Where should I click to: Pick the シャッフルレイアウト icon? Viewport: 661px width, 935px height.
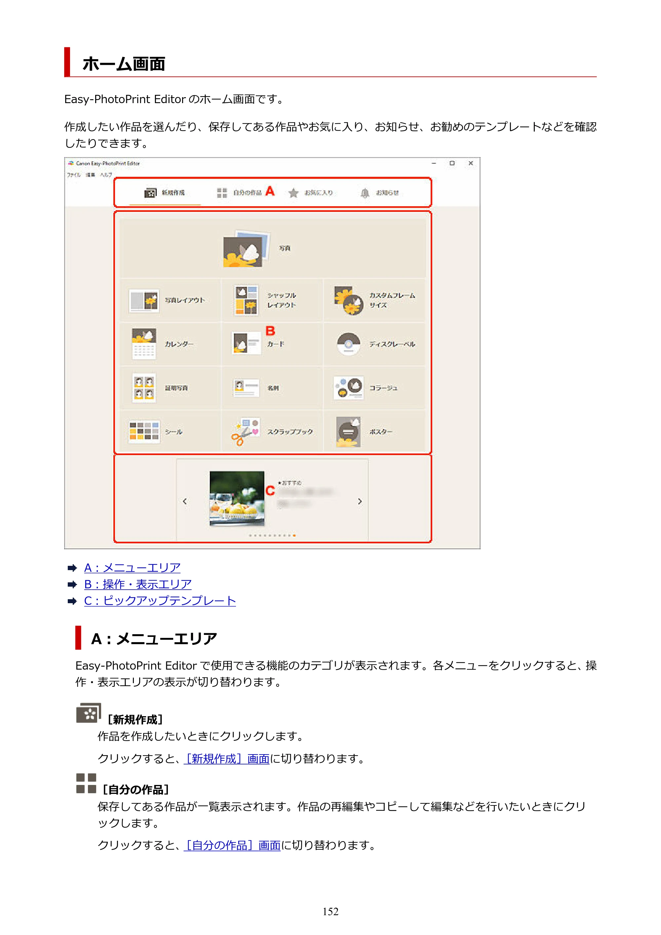coord(247,300)
